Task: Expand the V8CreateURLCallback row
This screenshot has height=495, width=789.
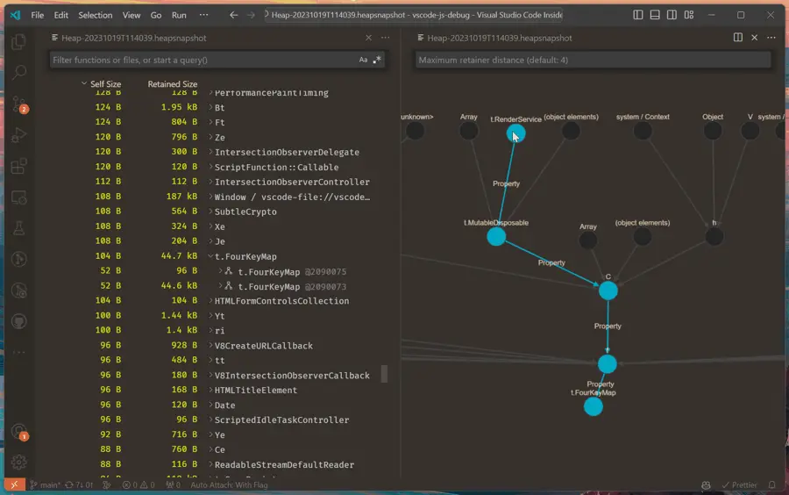Action: tap(210, 346)
